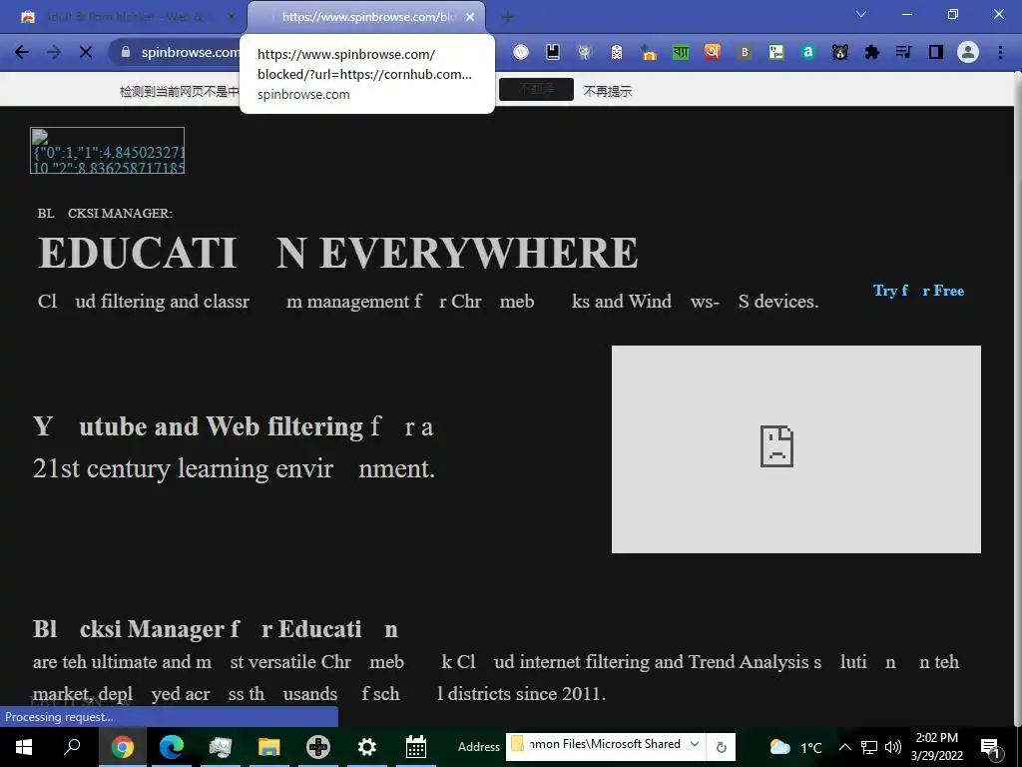This screenshot has width=1022, height=767.
Task: Open the media control playlist icon
Action: (x=904, y=52)
